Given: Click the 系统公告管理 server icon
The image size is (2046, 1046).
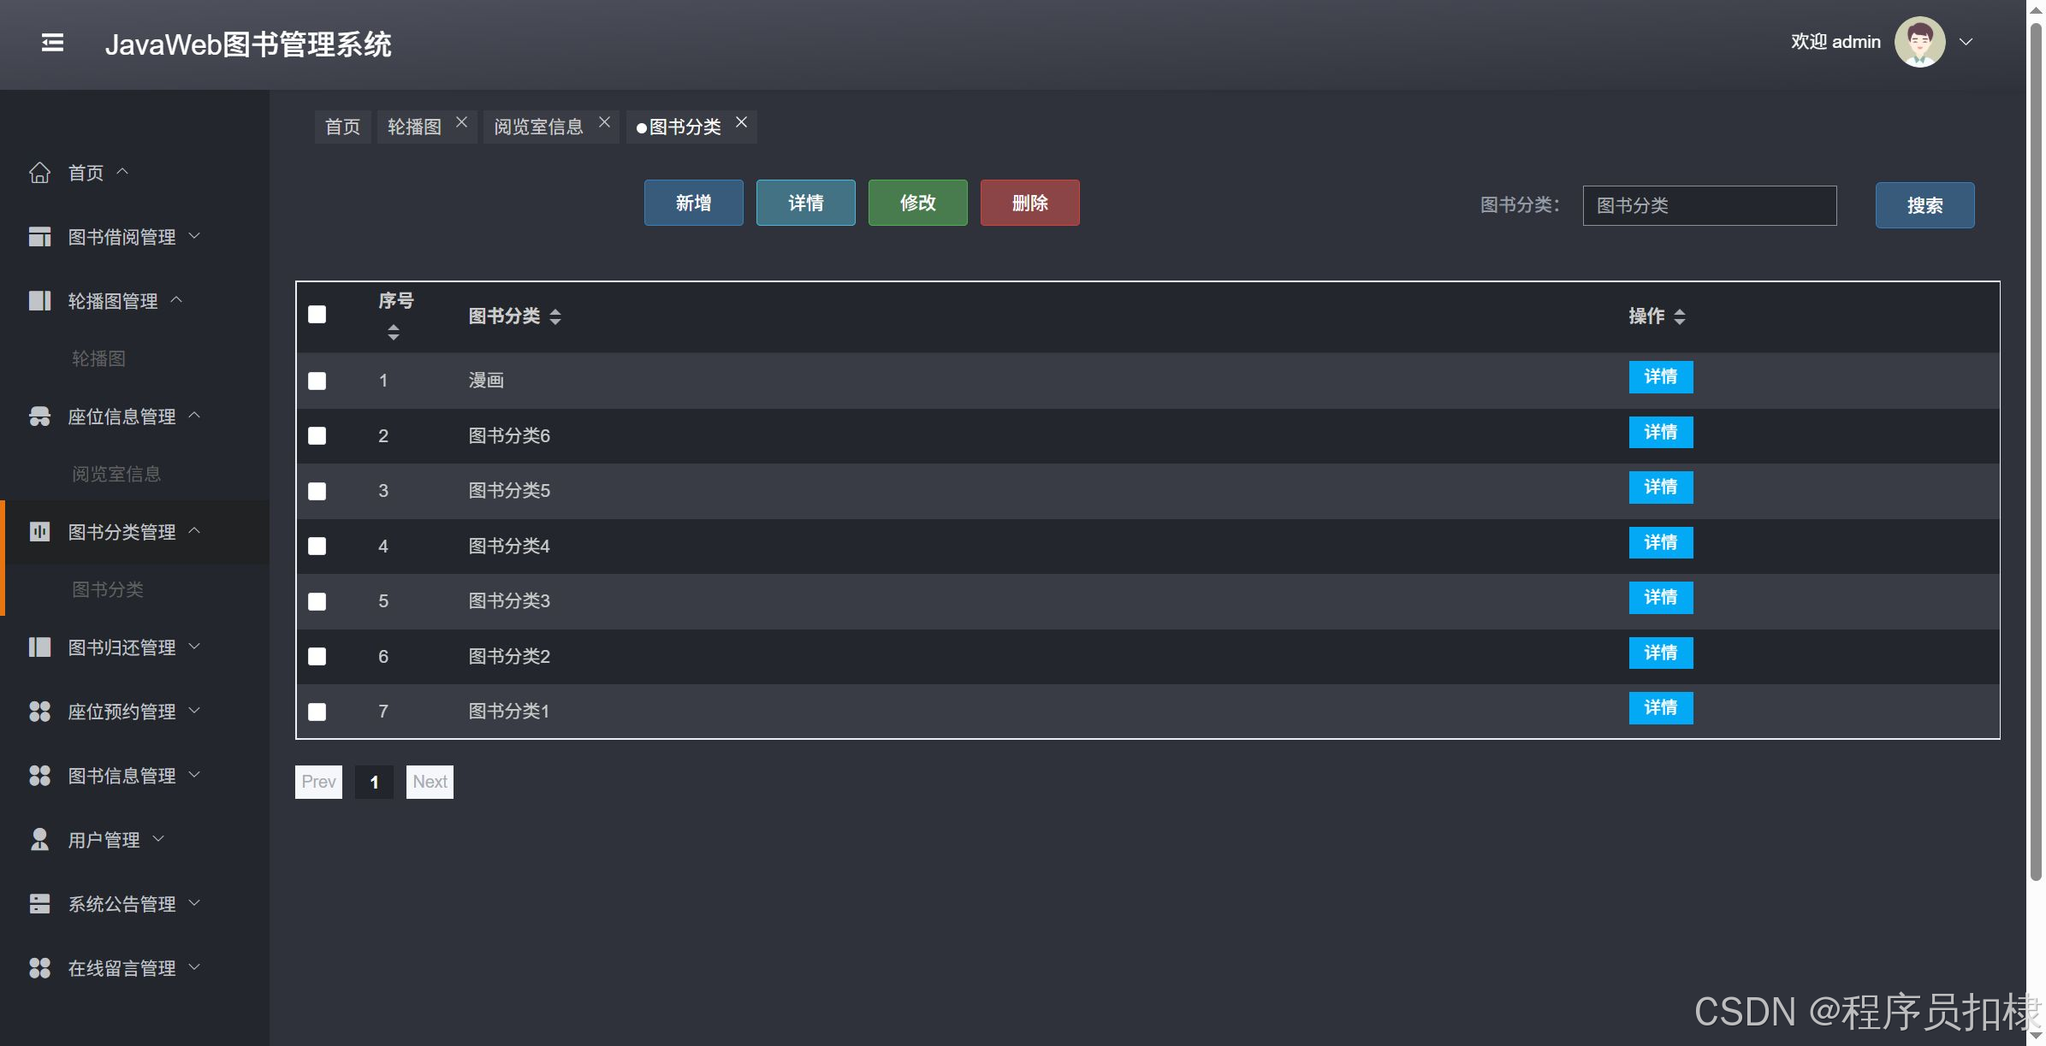Looking at the screenshot, I should (39, 904).
